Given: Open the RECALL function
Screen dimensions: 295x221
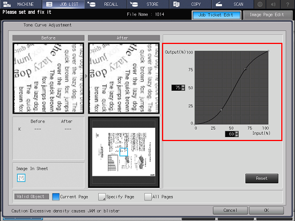Looking at the screenshot, I should point(106,4).
